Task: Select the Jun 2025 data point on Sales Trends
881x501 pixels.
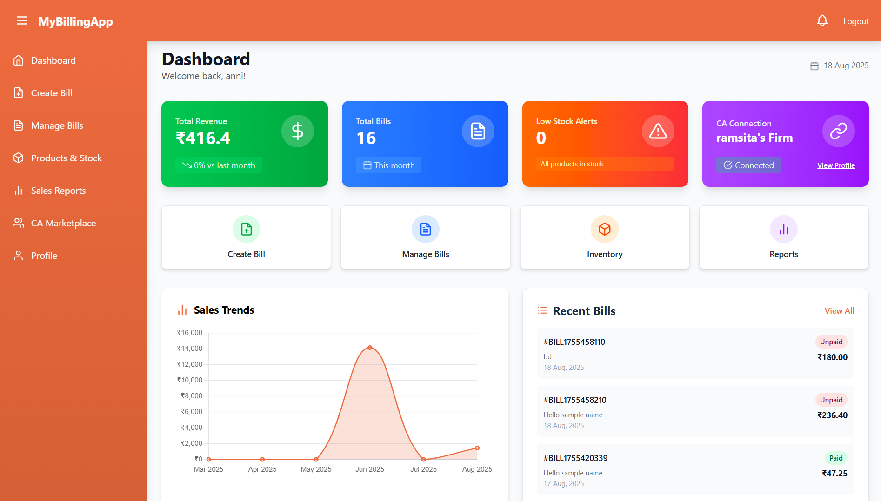Action: [370, 347]
